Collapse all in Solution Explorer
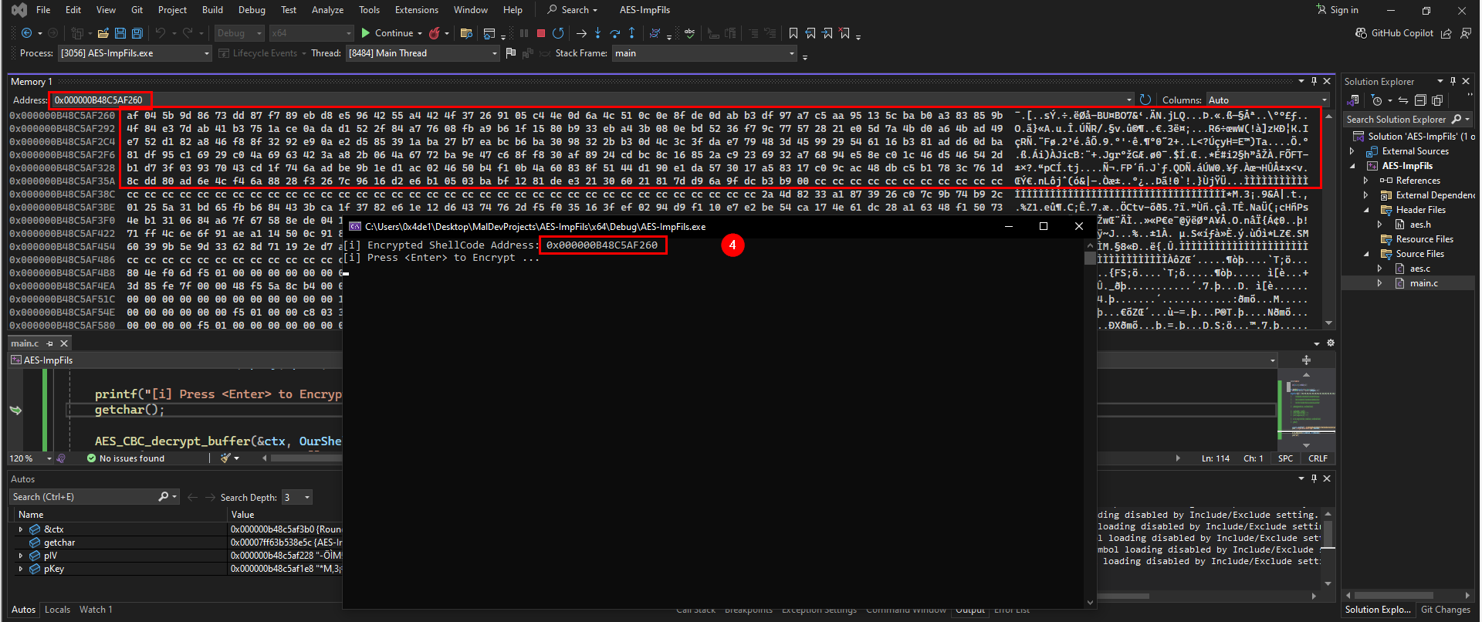 click(x=1420, y=100)
